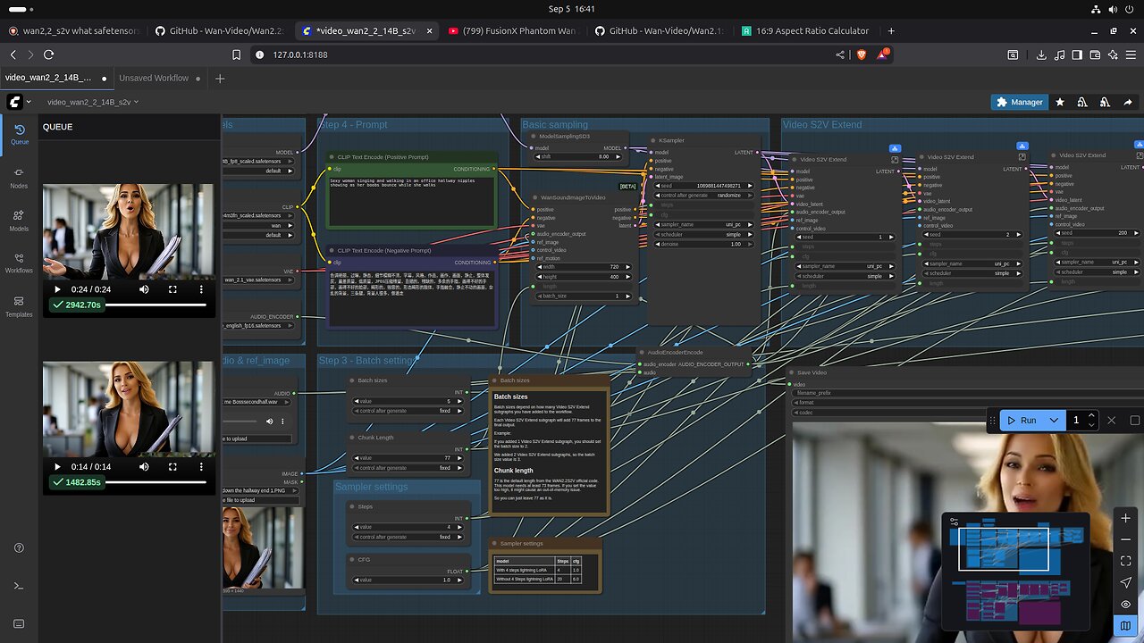Click the Brave Shields lion icon

[861, 54]
